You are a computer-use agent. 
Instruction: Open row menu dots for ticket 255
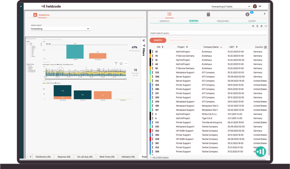click(x=153, y=131)
